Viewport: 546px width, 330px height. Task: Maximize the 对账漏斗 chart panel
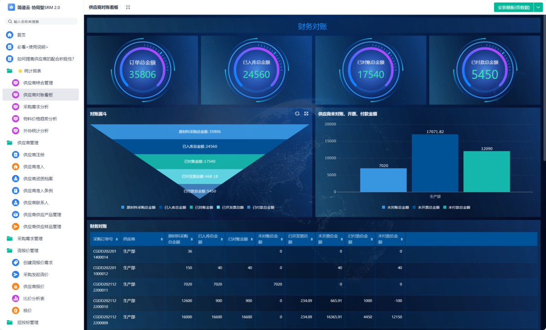306,114
